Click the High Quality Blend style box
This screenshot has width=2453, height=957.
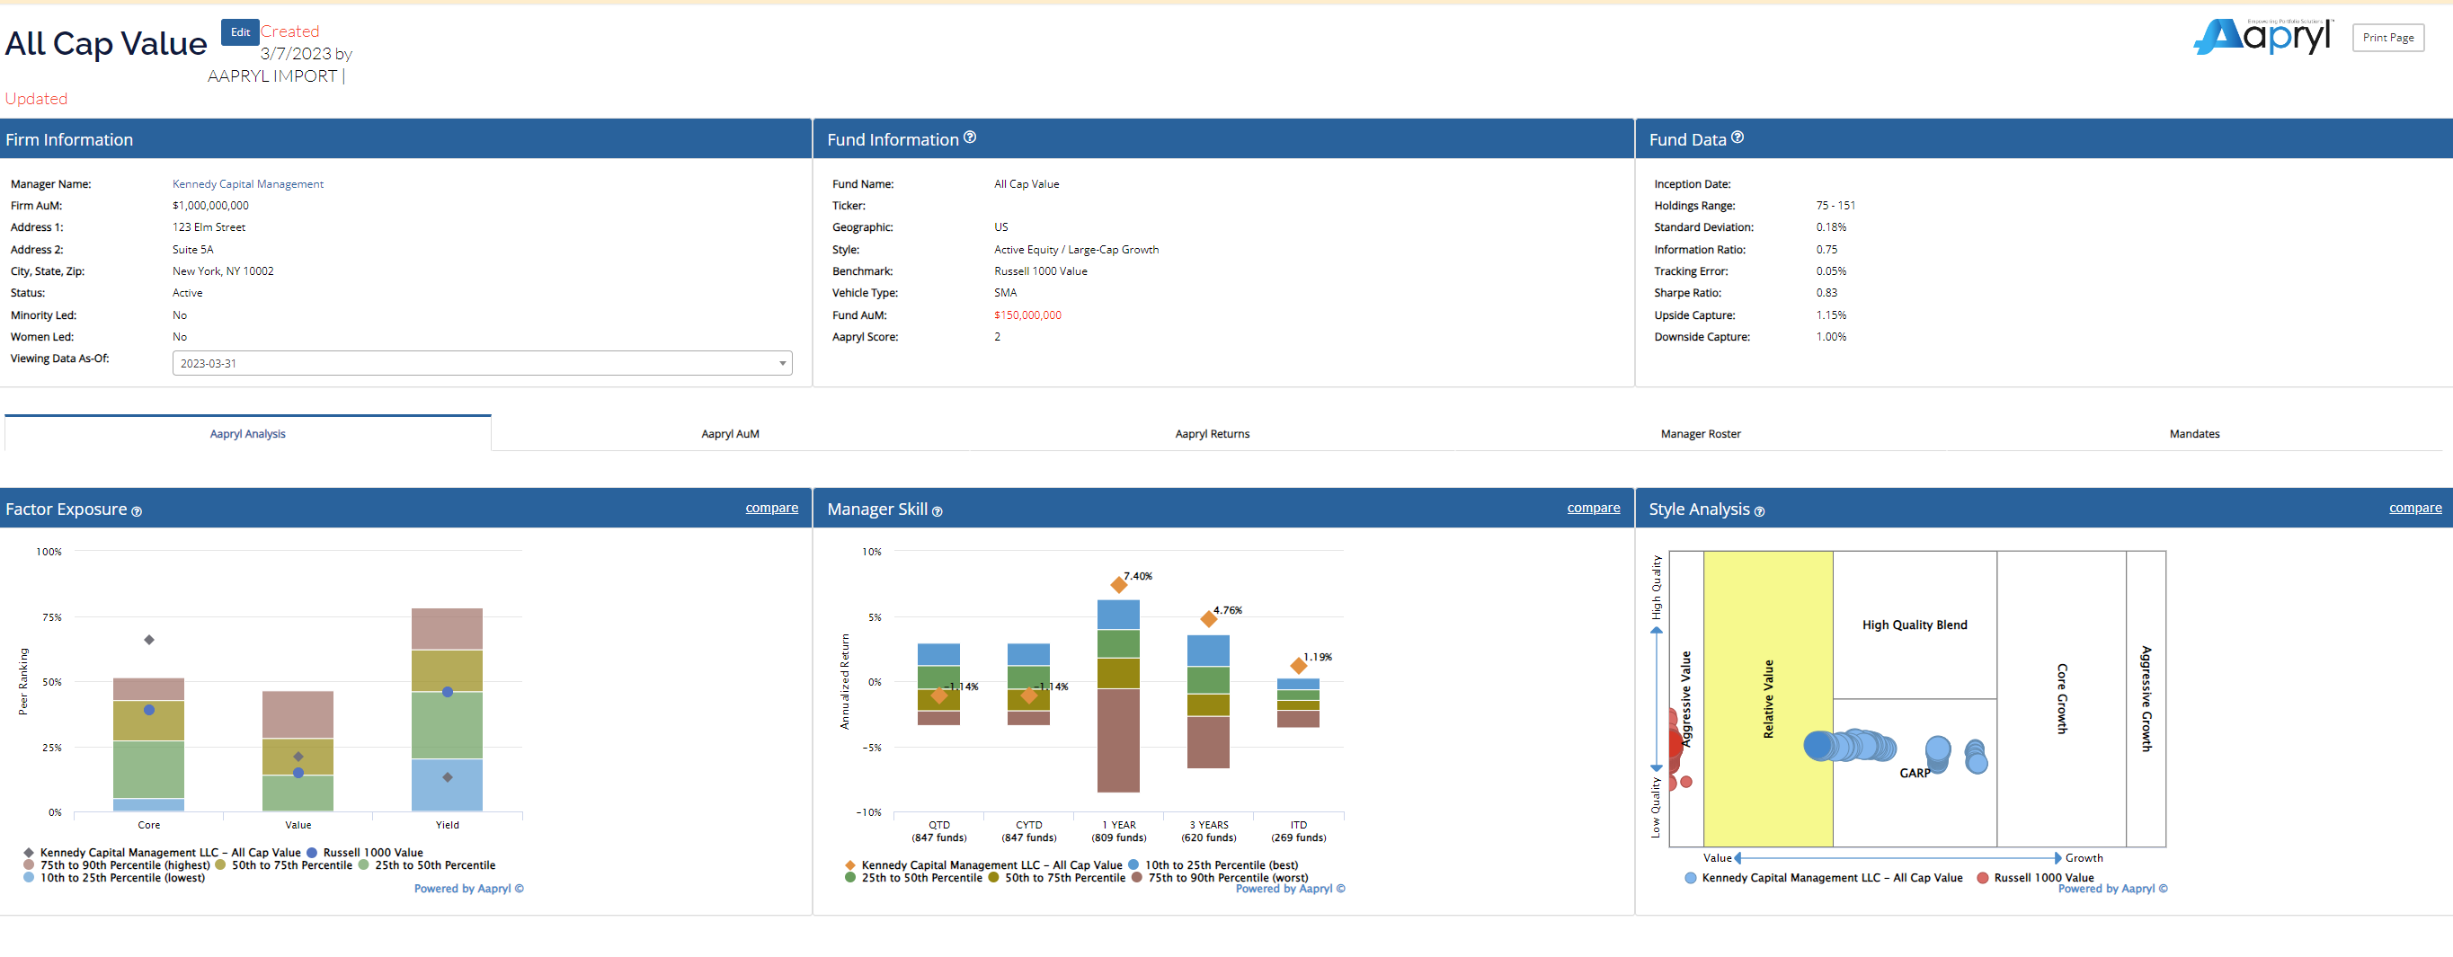[x=1914, y=625]
